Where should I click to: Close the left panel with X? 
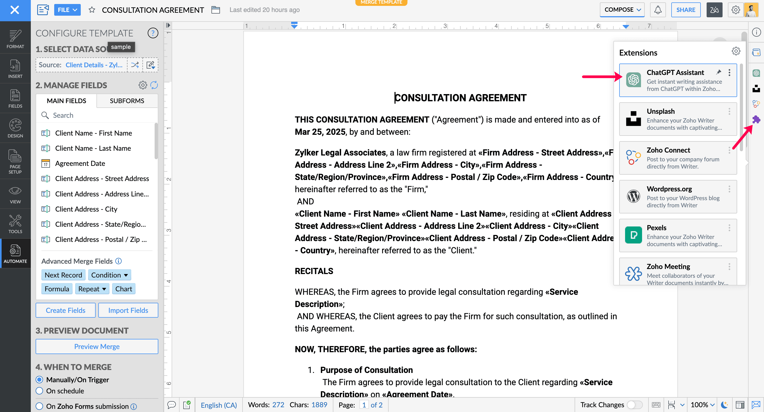click(x=15, y=10)
